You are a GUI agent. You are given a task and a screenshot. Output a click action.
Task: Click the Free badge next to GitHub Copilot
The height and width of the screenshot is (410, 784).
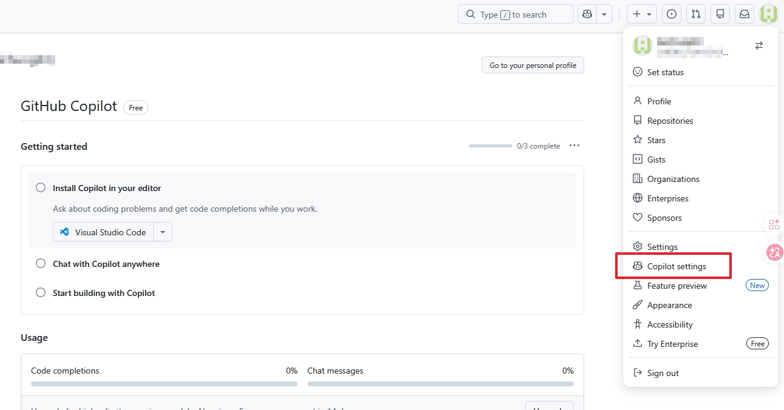point(136,107)
